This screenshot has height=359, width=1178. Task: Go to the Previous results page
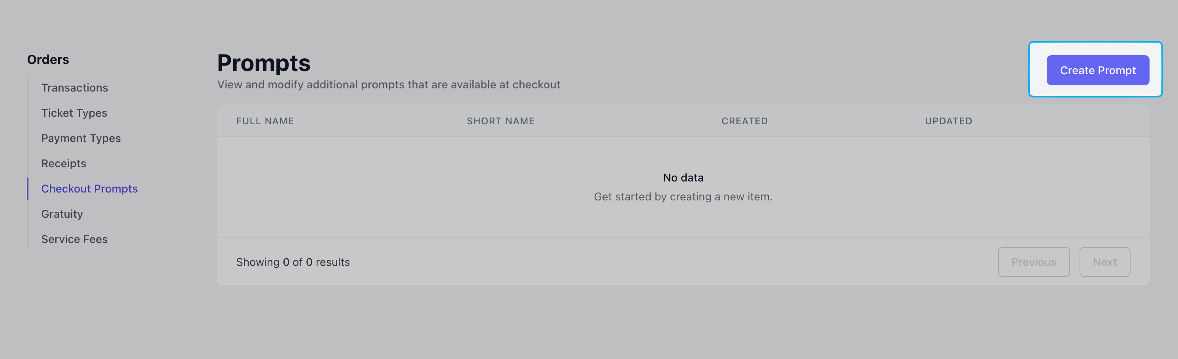point(1033,262)
